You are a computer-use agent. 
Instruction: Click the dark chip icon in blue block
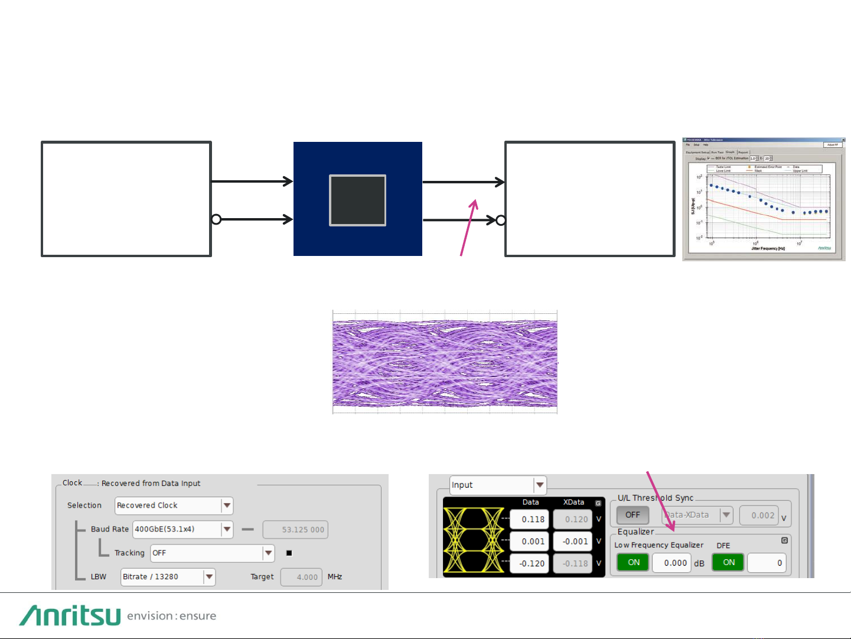(357, 200)
